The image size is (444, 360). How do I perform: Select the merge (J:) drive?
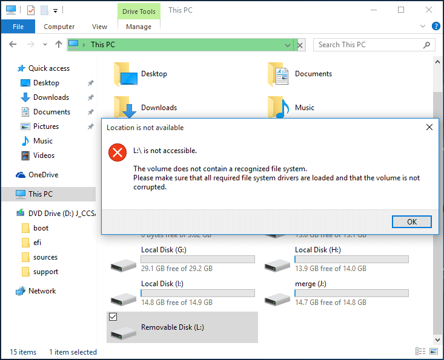click(x=336, y=293)
